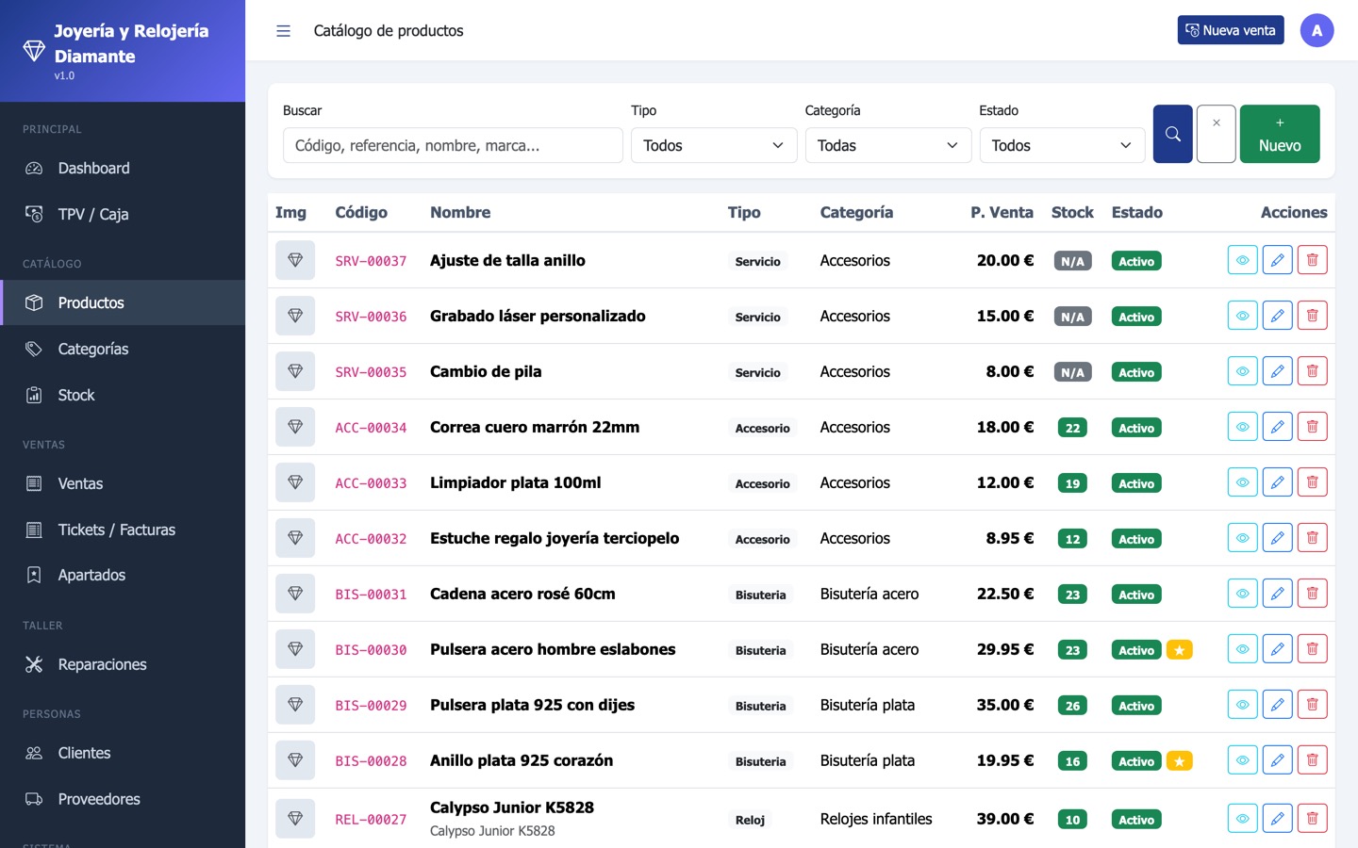
Task: Open the Tipo filter dropdown
Action: (714, 145)
